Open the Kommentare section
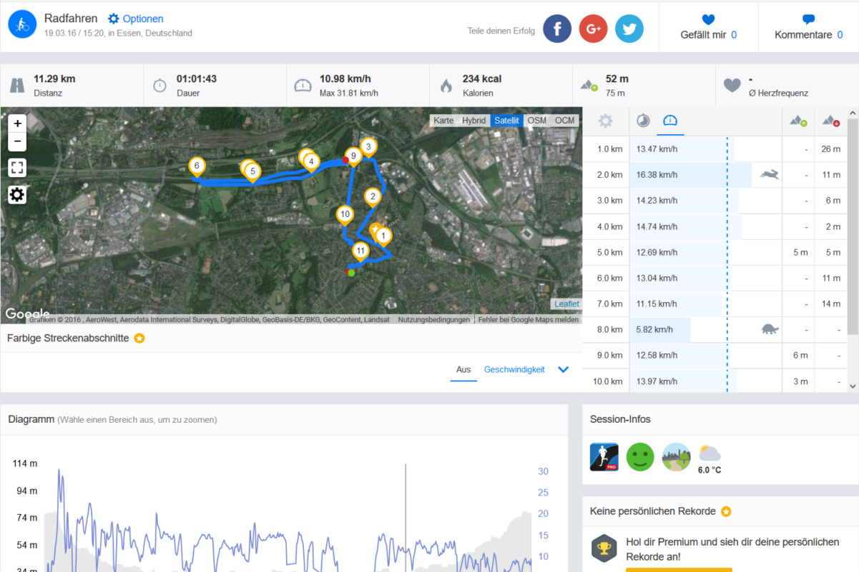 click(808, 27)
